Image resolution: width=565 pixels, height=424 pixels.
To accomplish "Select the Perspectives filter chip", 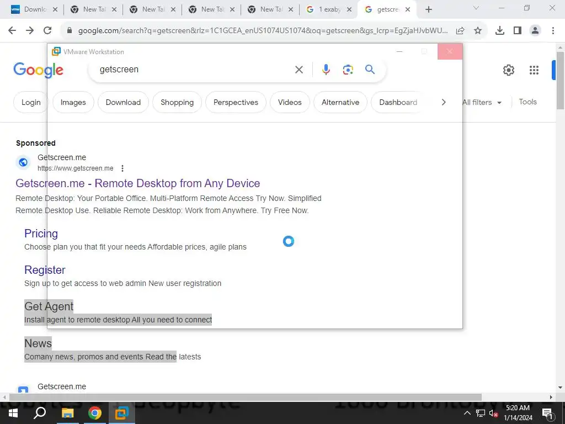I will pyautogui.click(x=236, y=102).
